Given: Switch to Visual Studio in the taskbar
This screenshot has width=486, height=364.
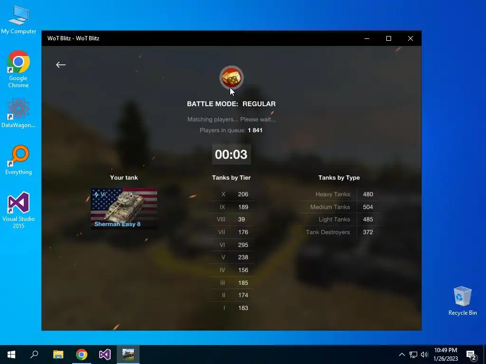Looking at the screenshot, I should [105, 355].
